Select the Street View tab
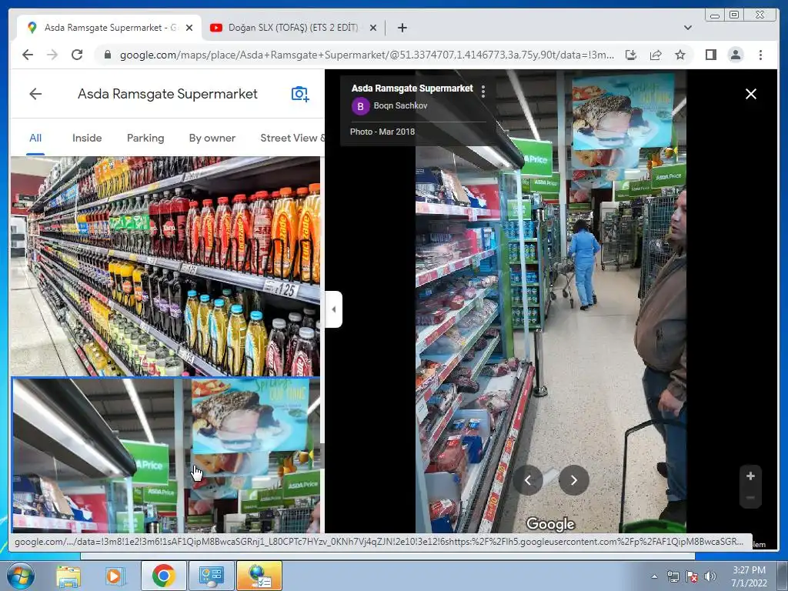Screen dimensions: 788x591 click(x=292, y=138)
